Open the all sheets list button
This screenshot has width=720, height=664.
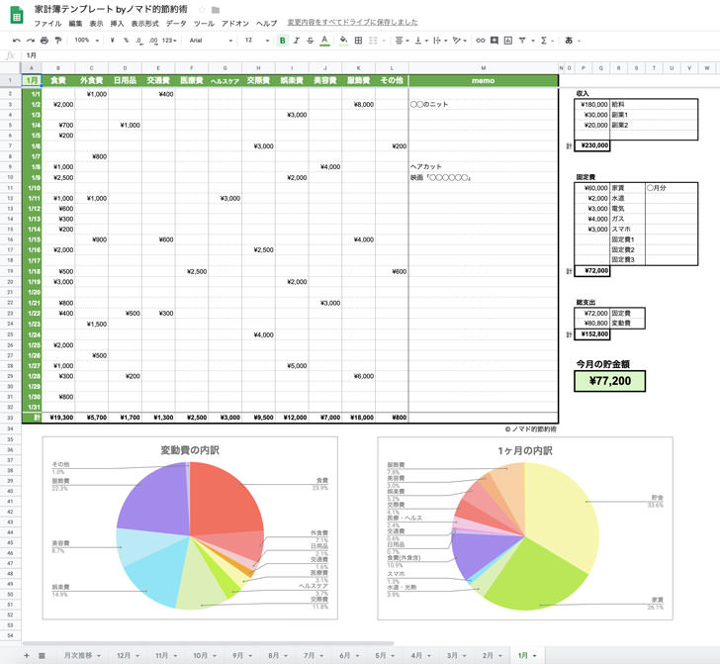pyautogui.click(x=41, y=655)
